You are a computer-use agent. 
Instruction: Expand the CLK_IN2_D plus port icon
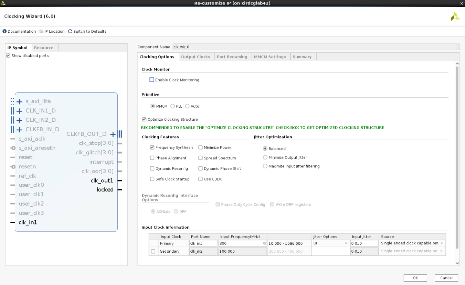point(19,120)
